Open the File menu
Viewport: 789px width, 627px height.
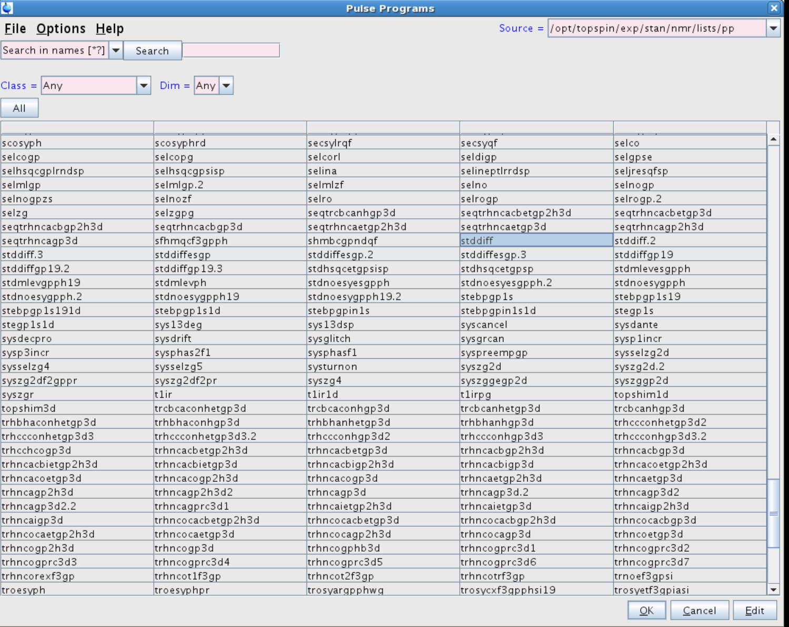15,29
